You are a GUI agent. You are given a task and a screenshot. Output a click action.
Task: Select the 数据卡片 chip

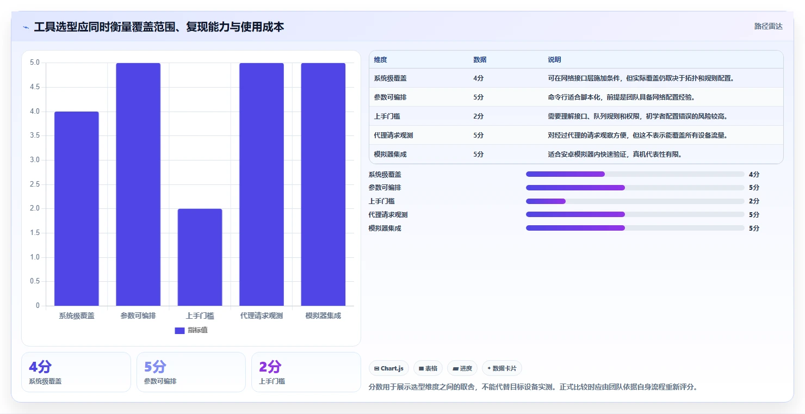[x=502, y=368]
